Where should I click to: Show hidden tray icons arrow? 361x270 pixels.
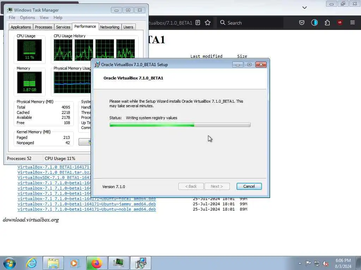click(300, 263)
